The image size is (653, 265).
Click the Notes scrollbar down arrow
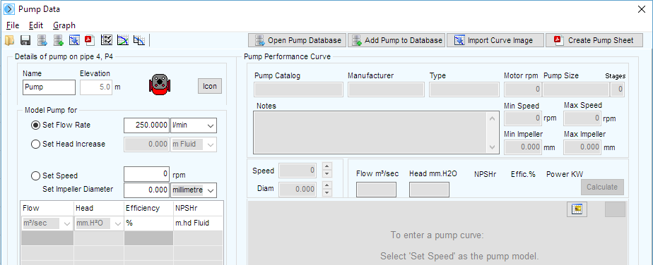click(x=492, y=147)
